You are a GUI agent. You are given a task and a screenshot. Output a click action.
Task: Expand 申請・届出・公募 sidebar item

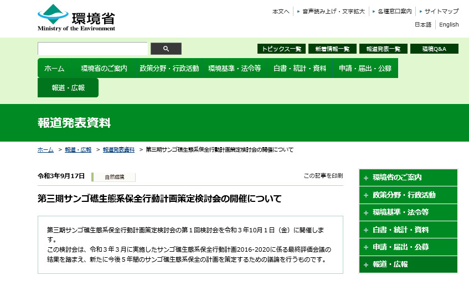coord(408,247)
